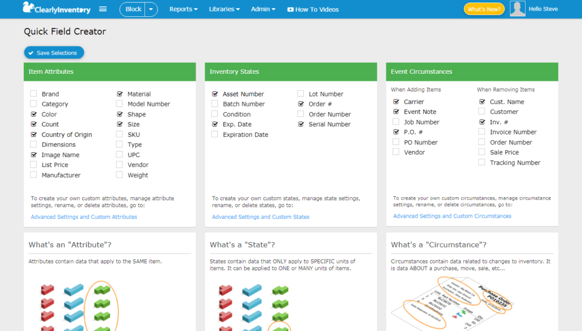582x331 pixels.
Task: Click the What's New? button
Action: point(484,9)
